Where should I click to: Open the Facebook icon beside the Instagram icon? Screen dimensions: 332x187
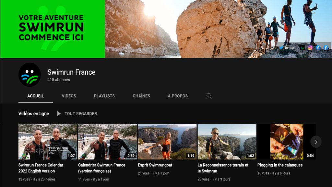pos(318,48)
